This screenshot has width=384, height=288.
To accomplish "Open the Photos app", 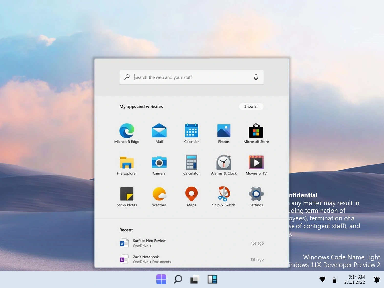I will (x=224, y=134).
